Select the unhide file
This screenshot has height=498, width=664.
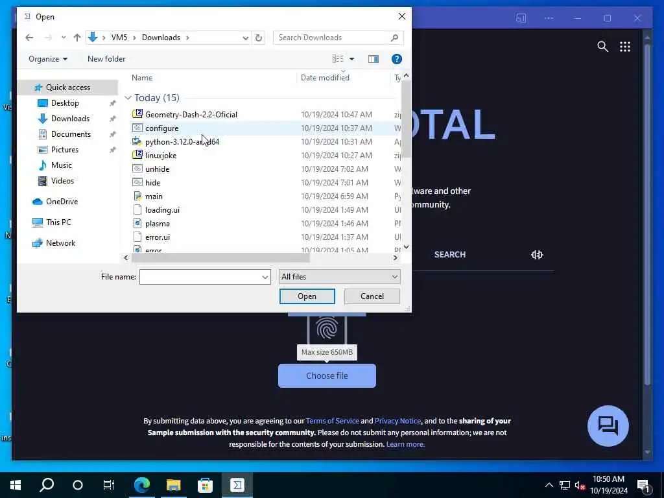click(x=157, y=169)
